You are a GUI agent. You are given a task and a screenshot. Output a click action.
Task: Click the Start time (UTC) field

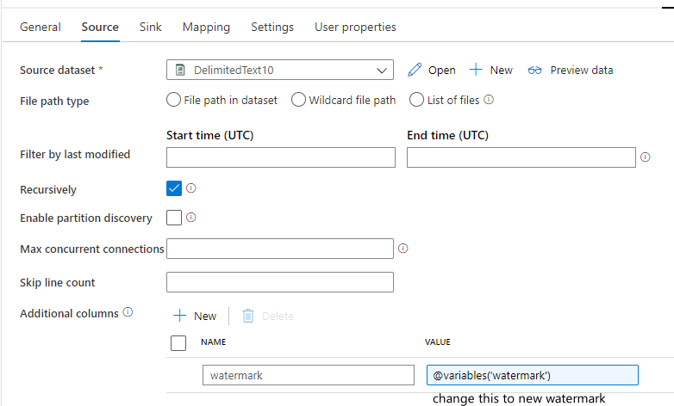pos(280,157)
